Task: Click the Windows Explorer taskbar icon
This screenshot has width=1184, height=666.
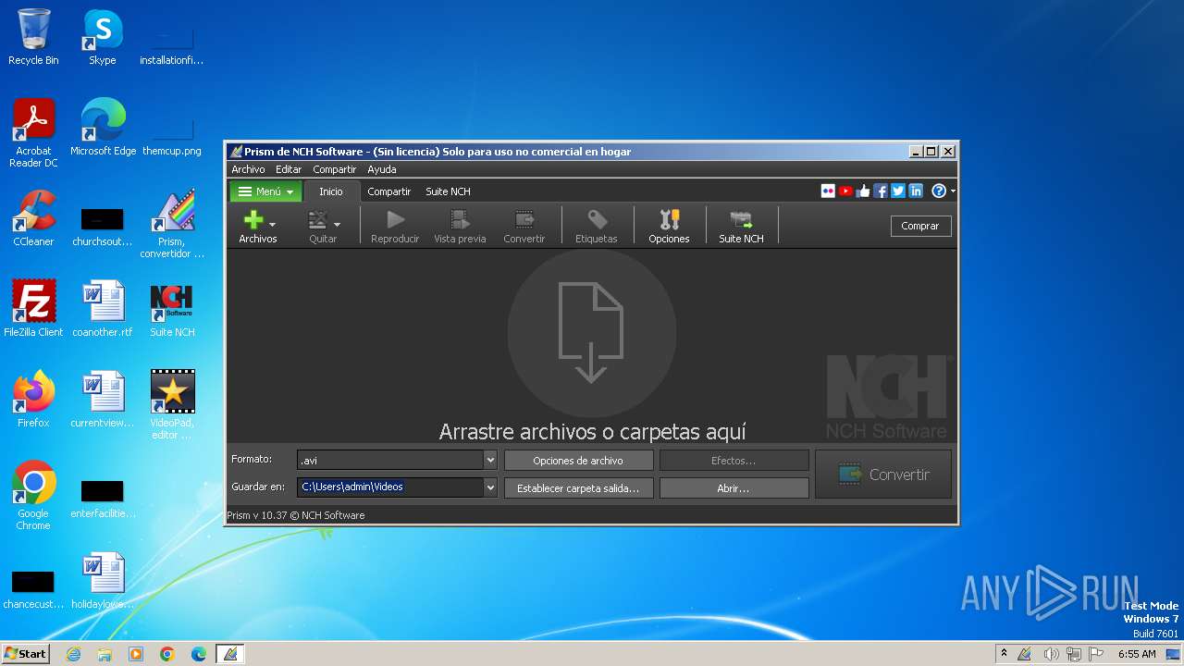Action: point(105,654)
